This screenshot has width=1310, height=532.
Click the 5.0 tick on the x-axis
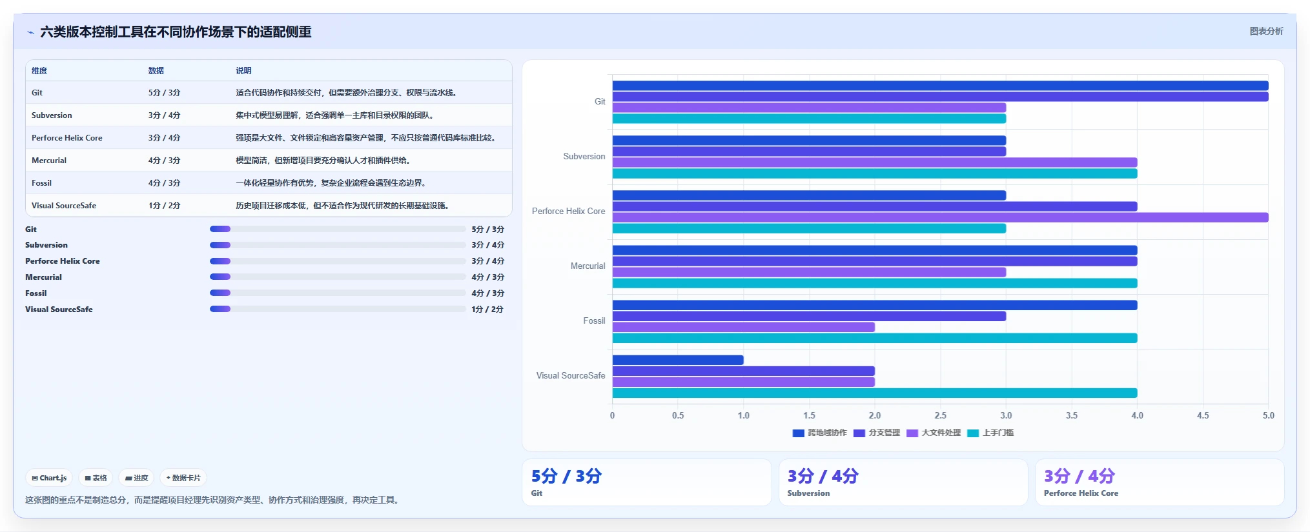pos(1268,416)
